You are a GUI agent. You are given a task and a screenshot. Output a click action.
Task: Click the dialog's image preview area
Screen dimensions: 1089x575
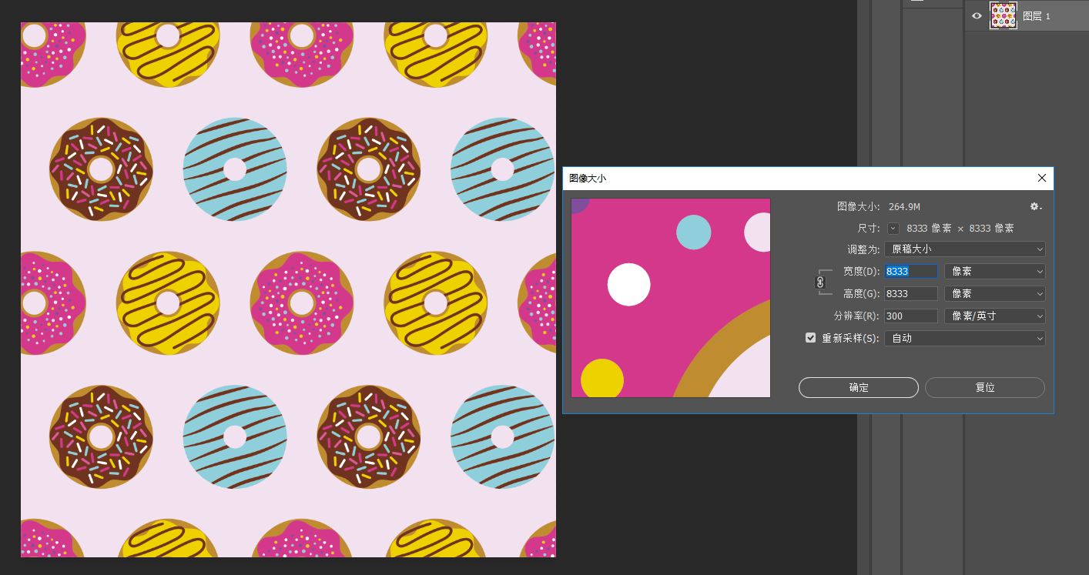(671, 298)
